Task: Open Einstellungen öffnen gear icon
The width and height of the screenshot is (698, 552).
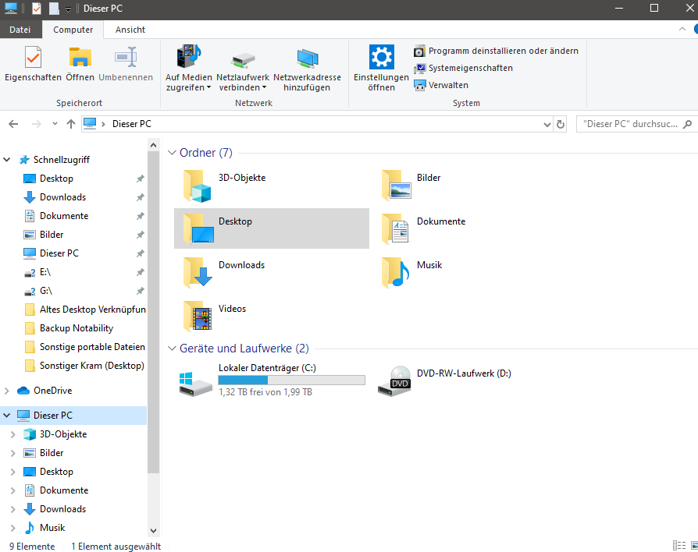Action: 382,68
